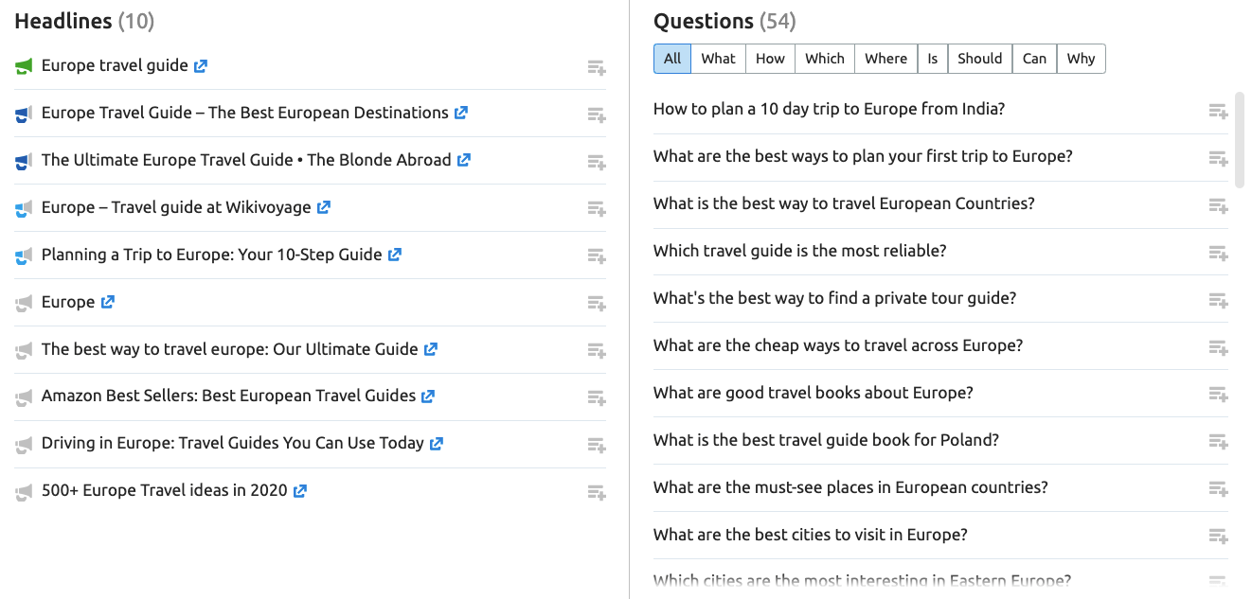The width and height of the screenshot is (1252, 599).
Task: Click the add icon next to the Poland guide book question
Action: click(x=1218, y=442)
